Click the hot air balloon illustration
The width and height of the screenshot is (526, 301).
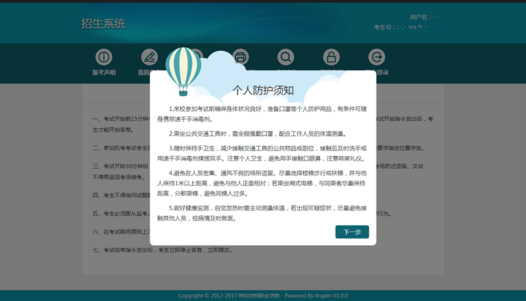(183, 68)
